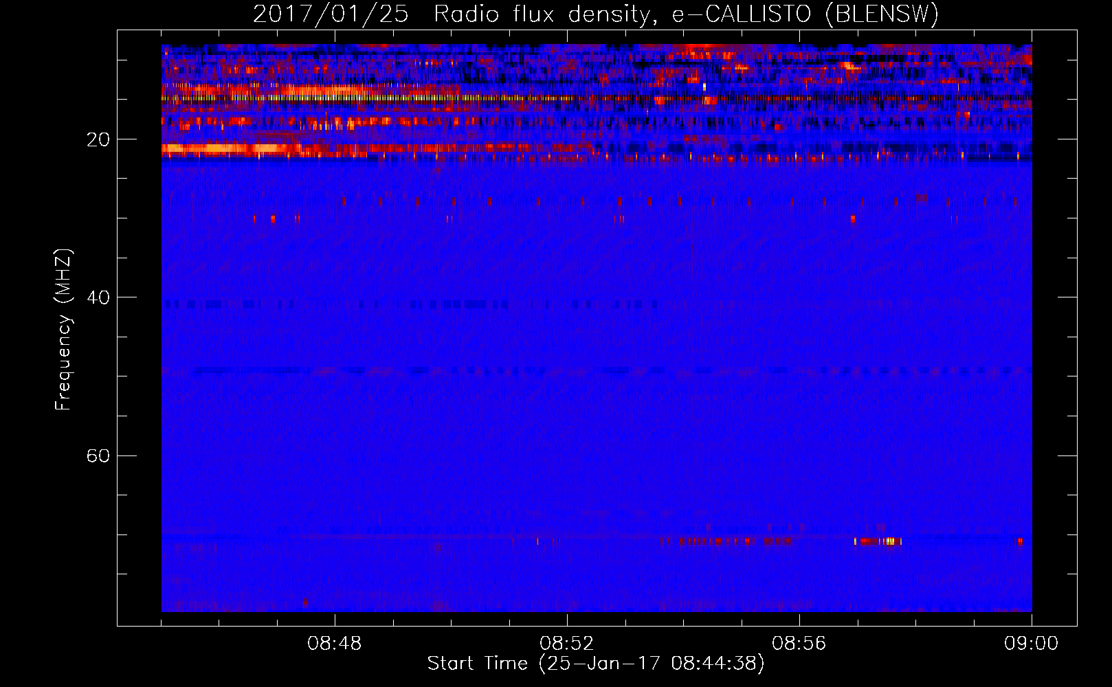Click the 09:00 time tick label
Viewport: 1112px width, 687px height.
pyautogui.click(x=1032, y=644)
